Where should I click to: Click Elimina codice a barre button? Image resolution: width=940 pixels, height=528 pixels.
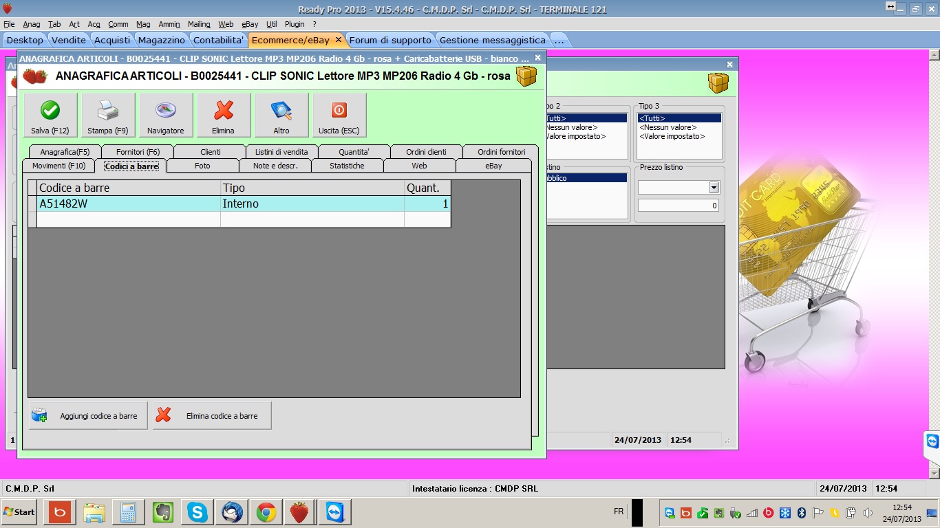pyautogui.click(x=212, y=416)
